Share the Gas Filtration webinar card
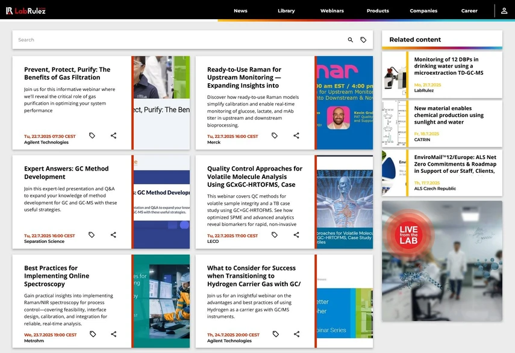Screen dimensions: 515x353 point(113,136)
